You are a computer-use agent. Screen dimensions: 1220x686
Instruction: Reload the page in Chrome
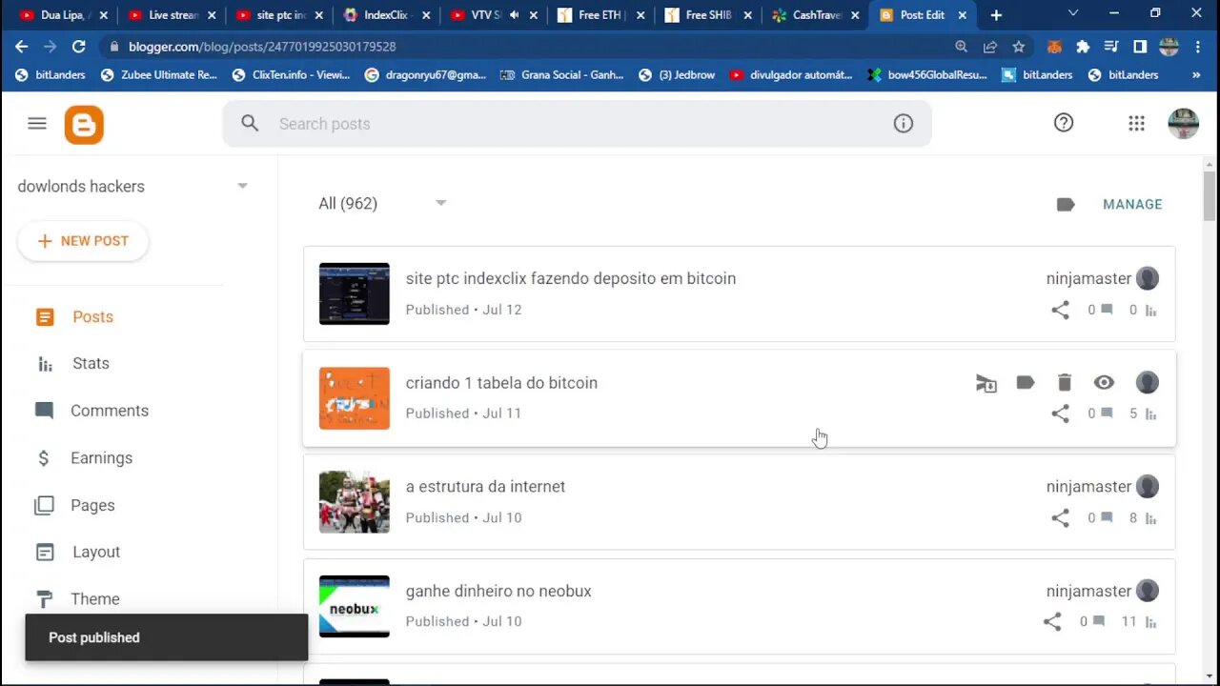(x=79, y=46)
